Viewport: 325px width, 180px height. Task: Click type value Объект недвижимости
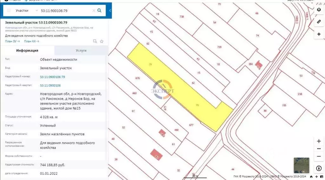coord(58,59)
